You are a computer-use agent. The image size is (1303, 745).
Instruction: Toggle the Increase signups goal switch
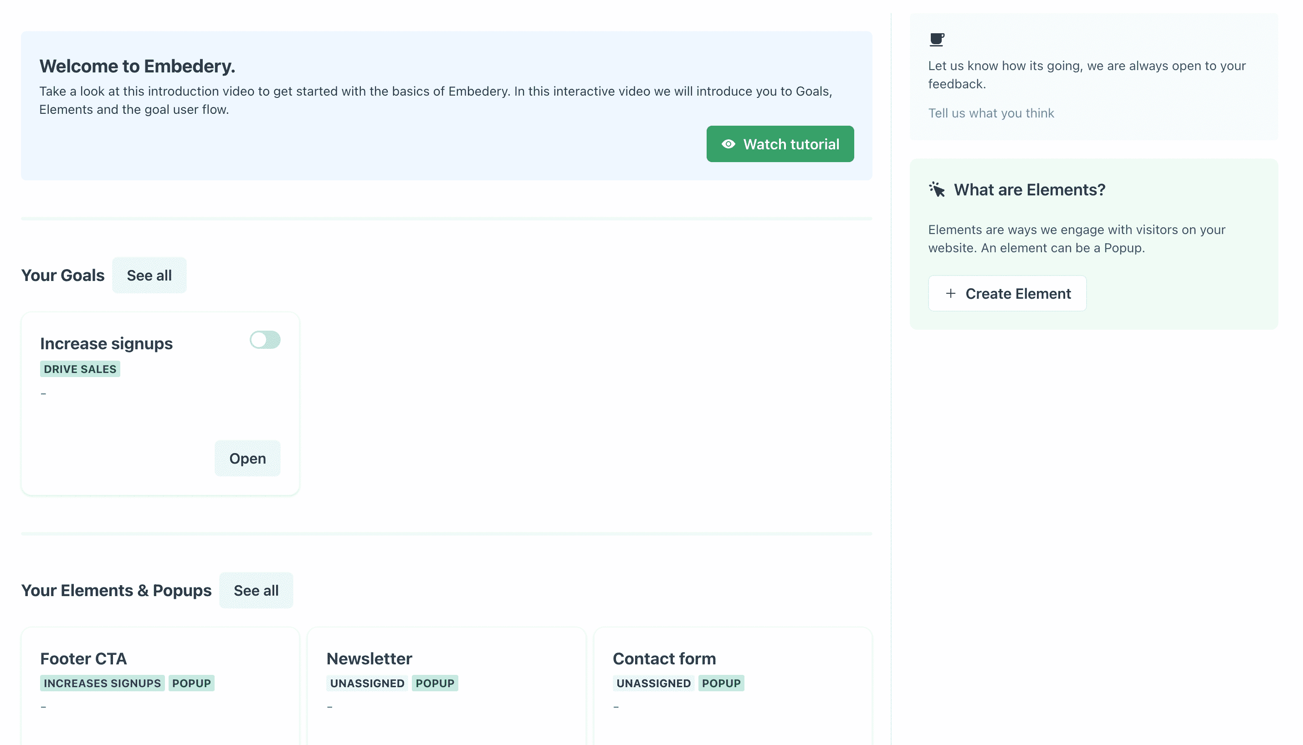(265, 340)
